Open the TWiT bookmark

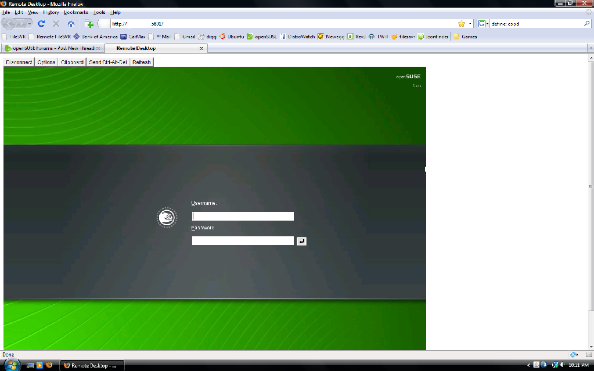click(378, 37)
